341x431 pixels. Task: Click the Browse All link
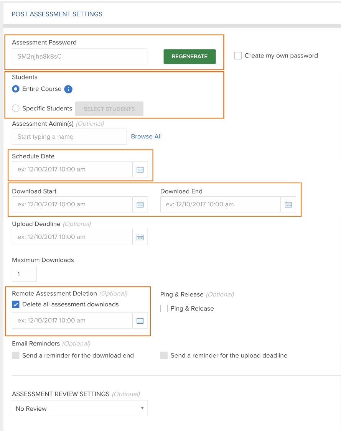tap(146, 137)
